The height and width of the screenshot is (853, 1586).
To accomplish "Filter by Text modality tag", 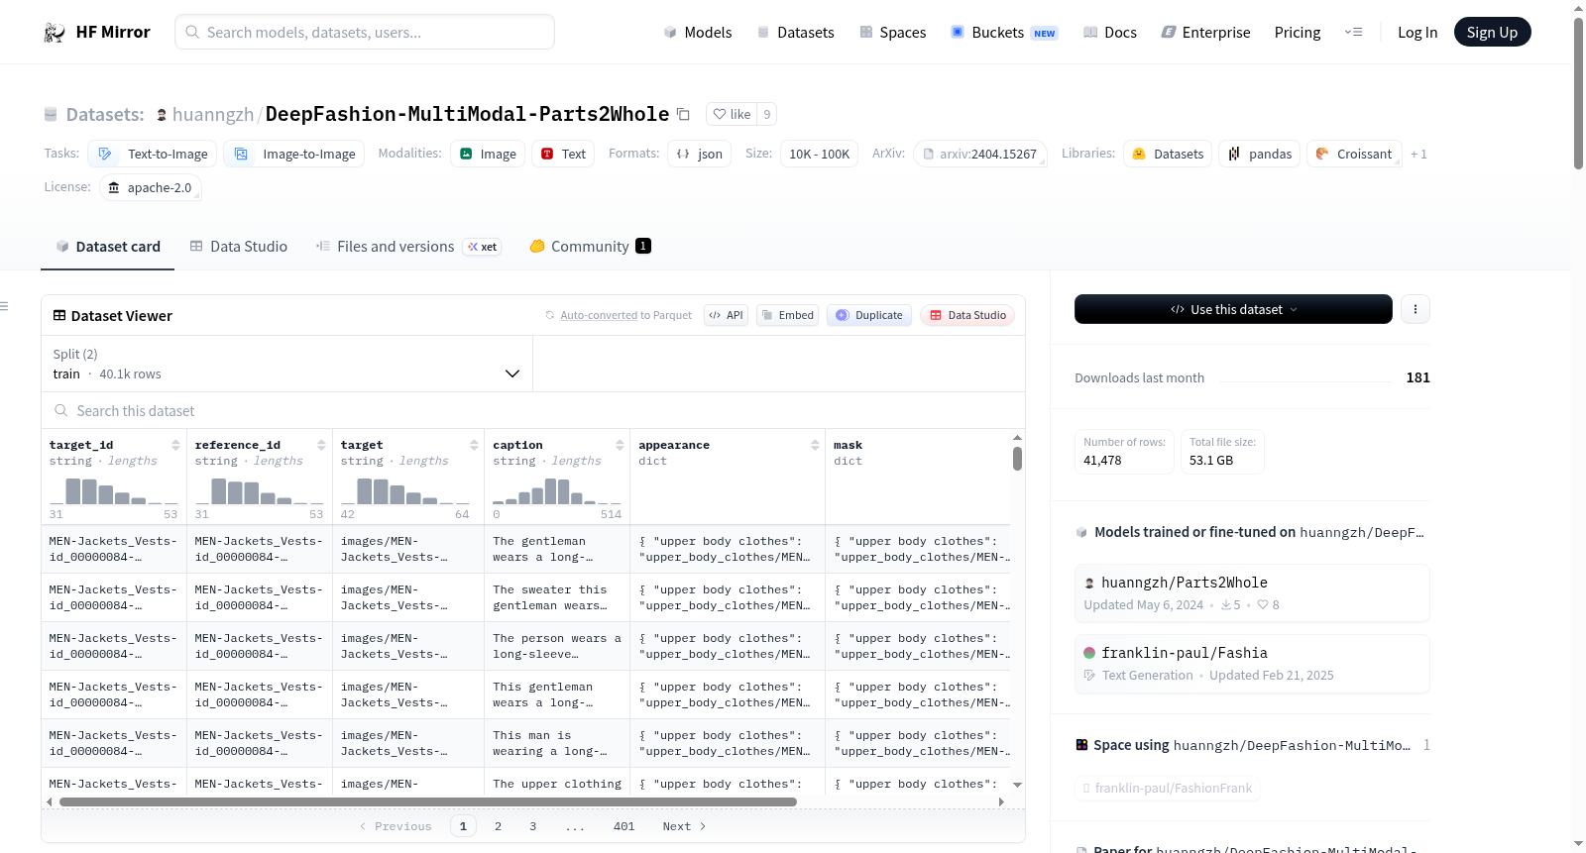I will [x=563, y=154].
